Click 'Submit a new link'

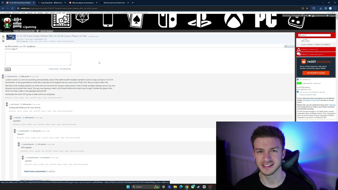tap(316, 49)
